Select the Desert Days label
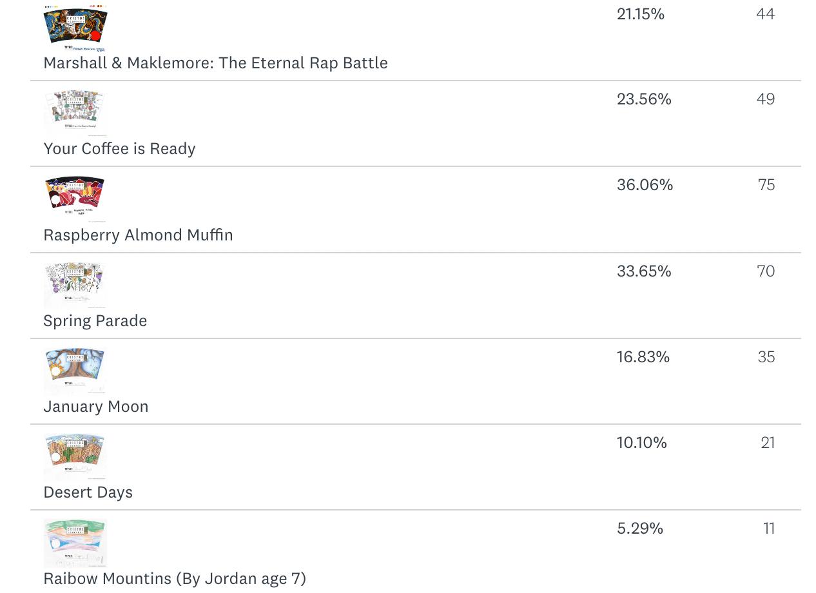Screen dimensions: 816x593 click(88, 492)
